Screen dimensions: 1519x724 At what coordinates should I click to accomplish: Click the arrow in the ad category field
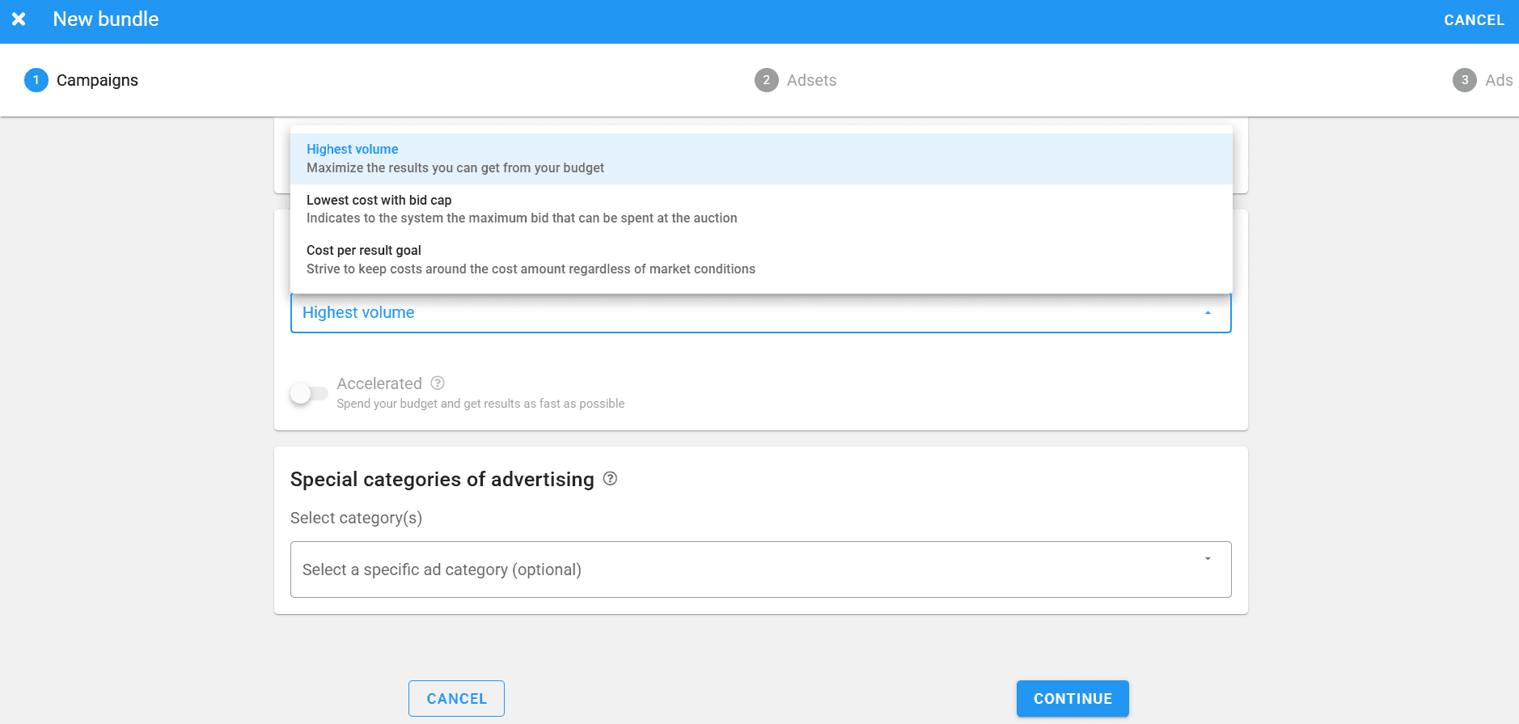(1208, 559)
